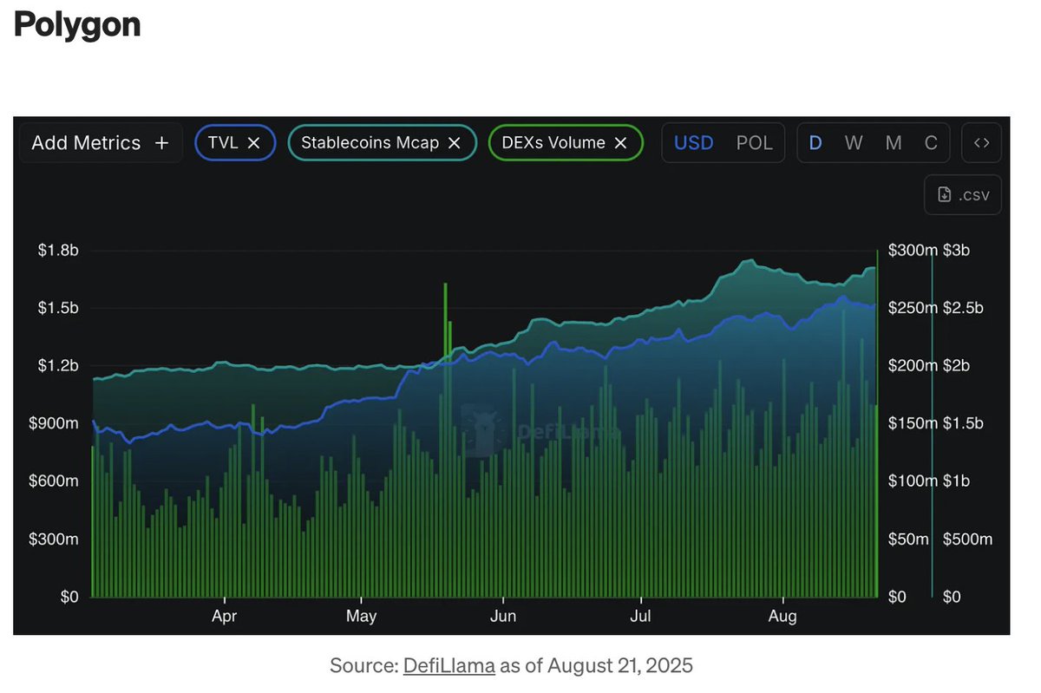
Task: Click the $3b far-right axis label
Action: (957, 251)
